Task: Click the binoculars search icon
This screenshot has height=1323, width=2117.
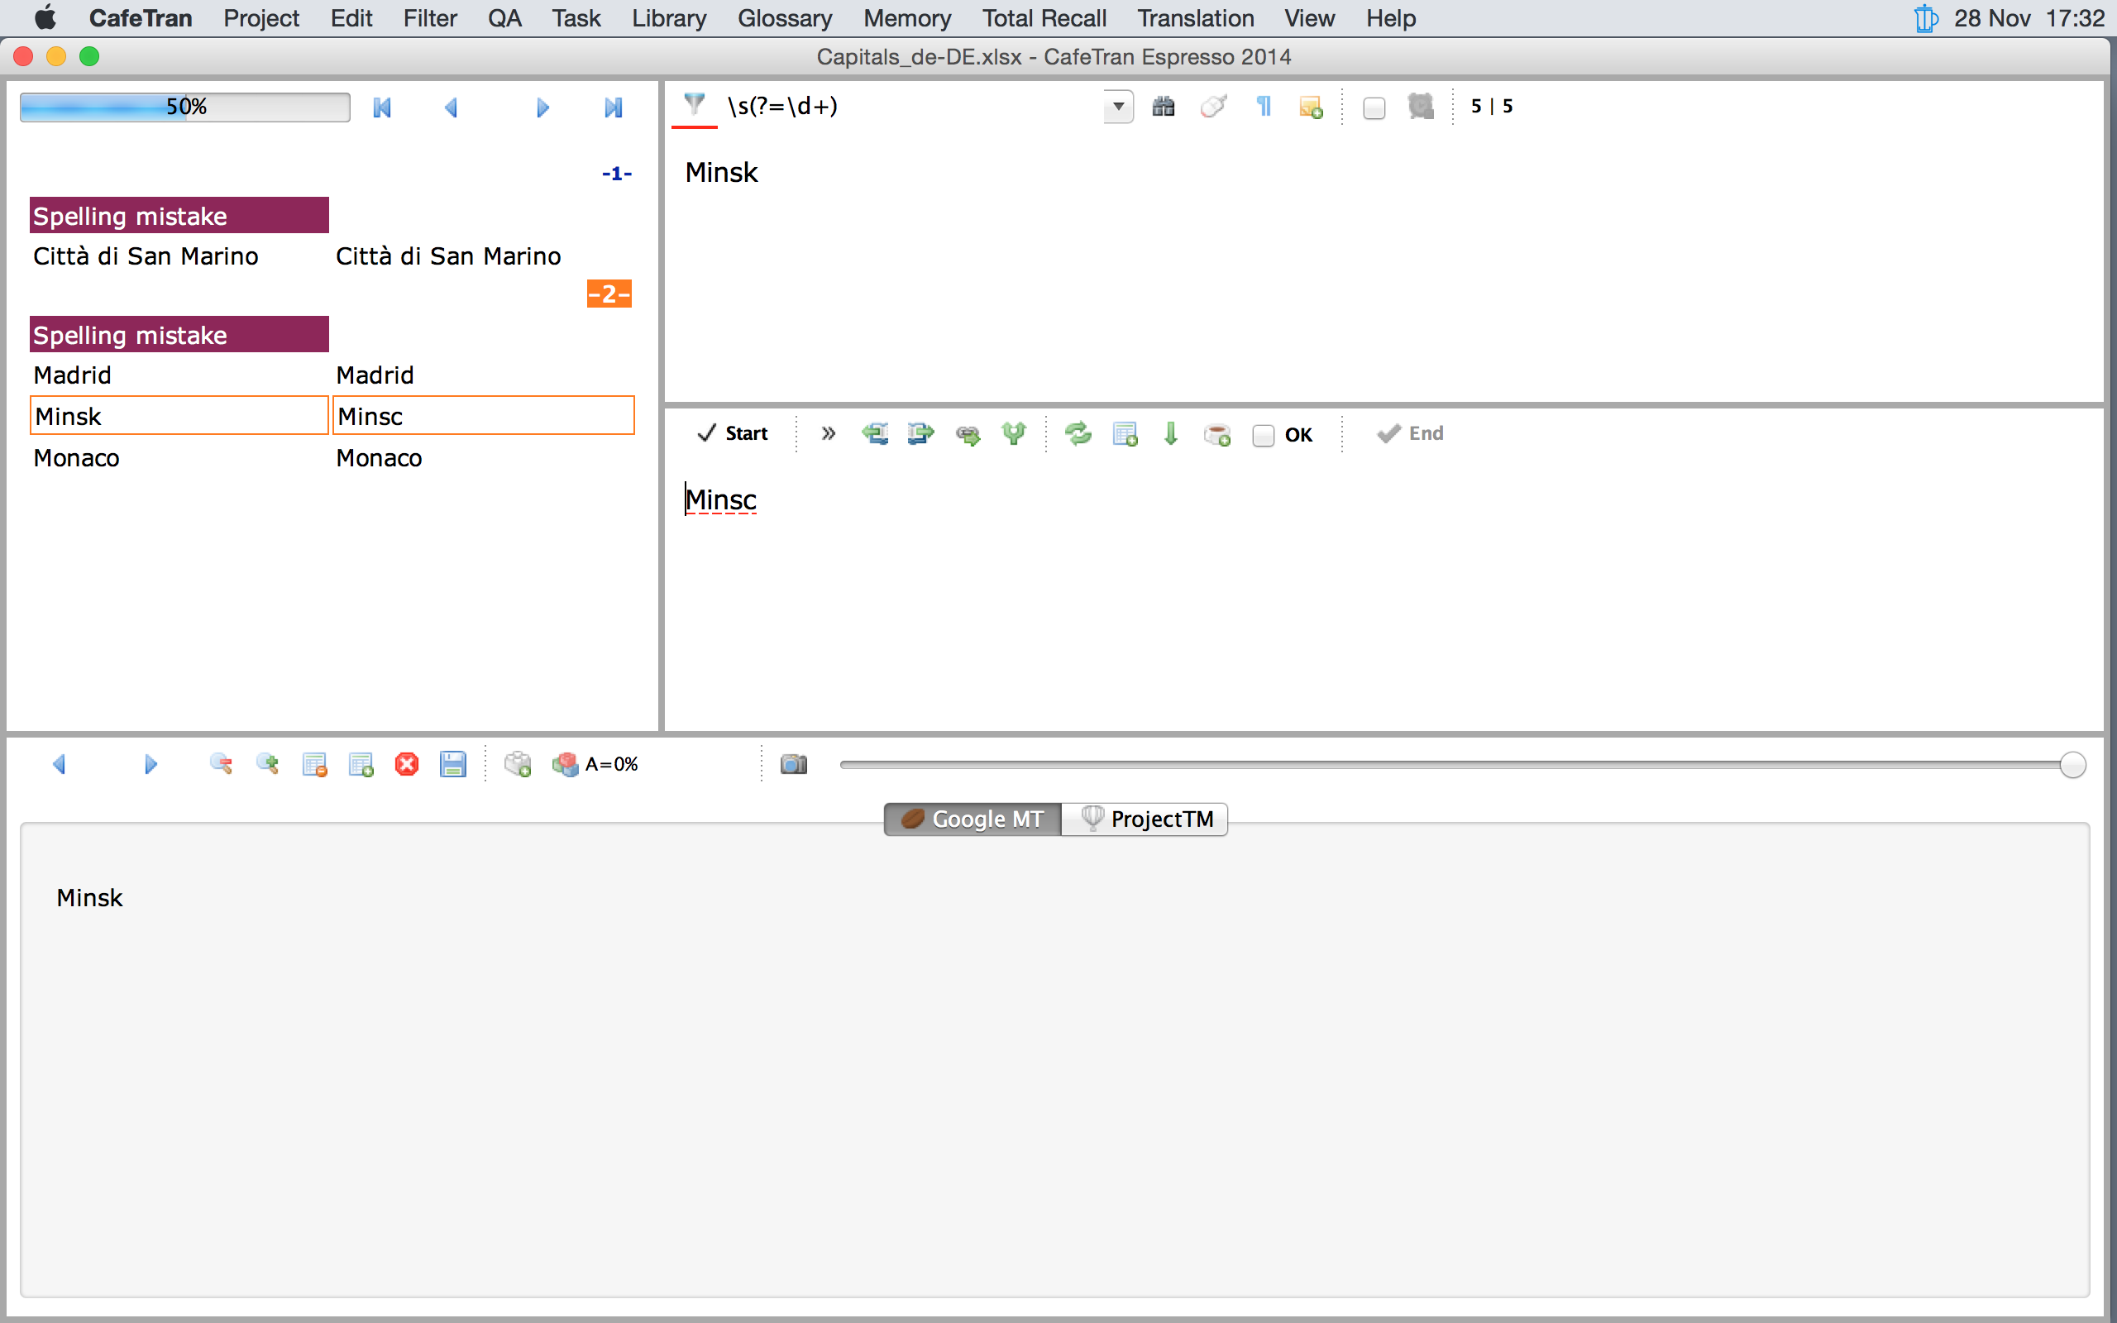Action: (1163, 107)
